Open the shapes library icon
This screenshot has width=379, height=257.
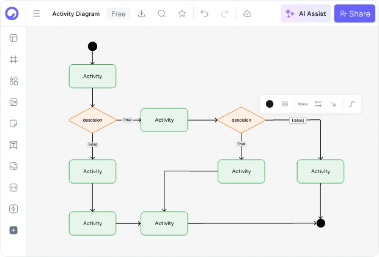tap(13, 81)
